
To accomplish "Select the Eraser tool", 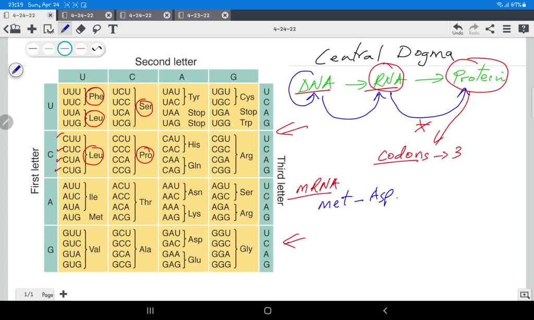I will click(81, 29).
